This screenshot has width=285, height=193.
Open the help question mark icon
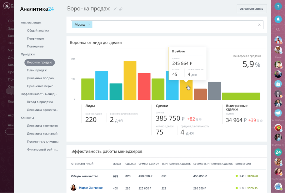coord(278,6)
